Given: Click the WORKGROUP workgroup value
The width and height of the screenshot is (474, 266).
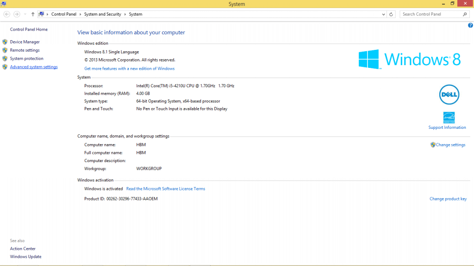Looking at the screenshot, I should pyautogui.click(x=149, y=169).
